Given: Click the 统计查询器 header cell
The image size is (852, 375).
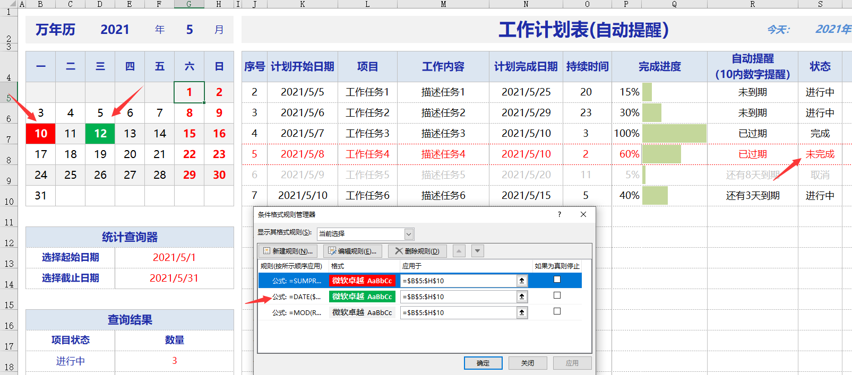Looking at the screenshot, I should click(x=130, y=237).
